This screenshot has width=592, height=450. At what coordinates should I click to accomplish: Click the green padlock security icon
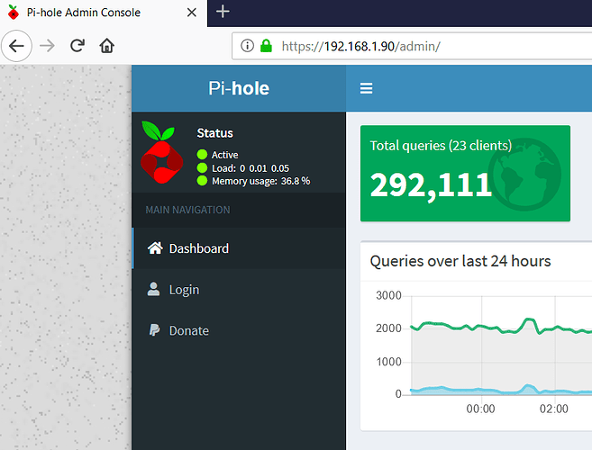tap(266, 45)
